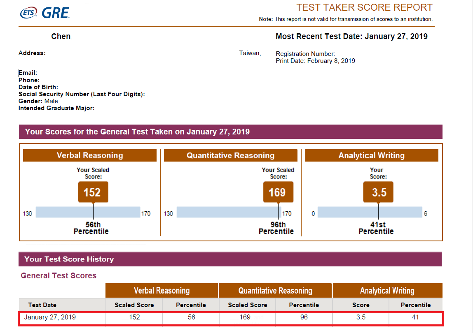The width and height of the screenshot is (473, 333).
Task: Click 'Print Date: February 8, 2019'
Action: click(315, 61)
